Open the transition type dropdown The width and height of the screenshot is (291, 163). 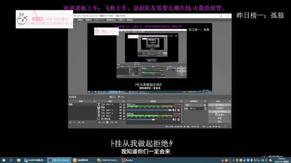coord(193,105)
